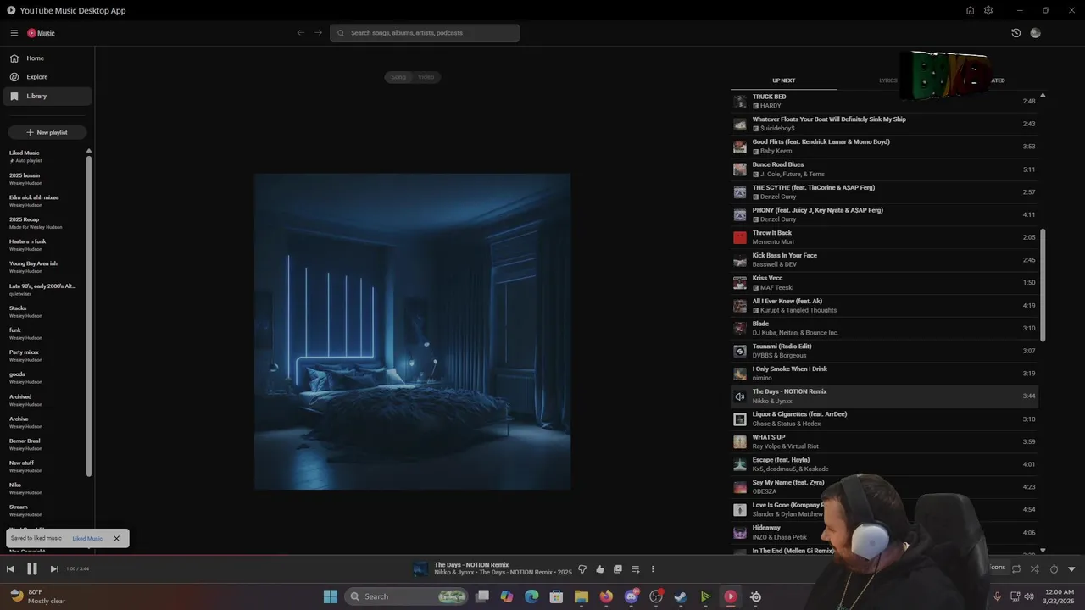The image size is (1085, 610).
Task: Play TRUCK BED from the queue
Action: coord(884,101)
